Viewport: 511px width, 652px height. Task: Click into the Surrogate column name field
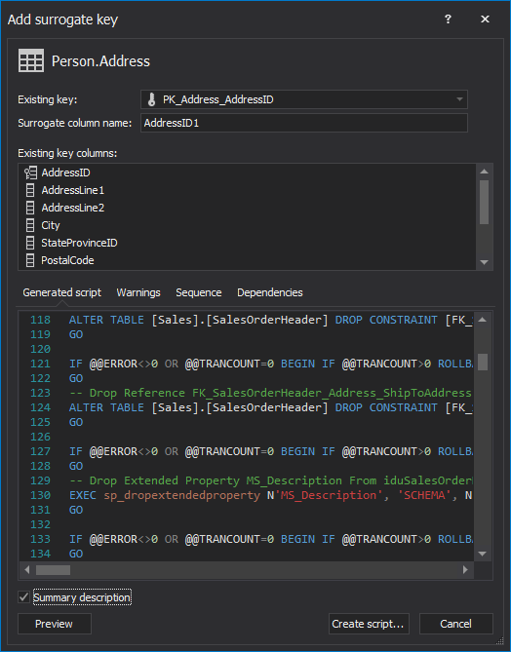(303, 123)
